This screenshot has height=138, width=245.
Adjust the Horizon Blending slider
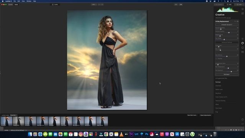[x=221, y=29]
